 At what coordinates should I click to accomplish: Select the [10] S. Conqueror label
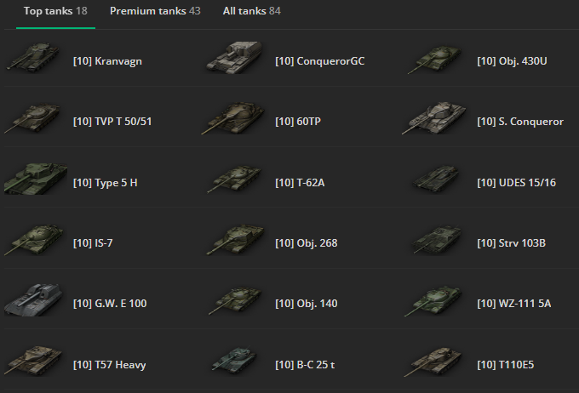(520, 122)
